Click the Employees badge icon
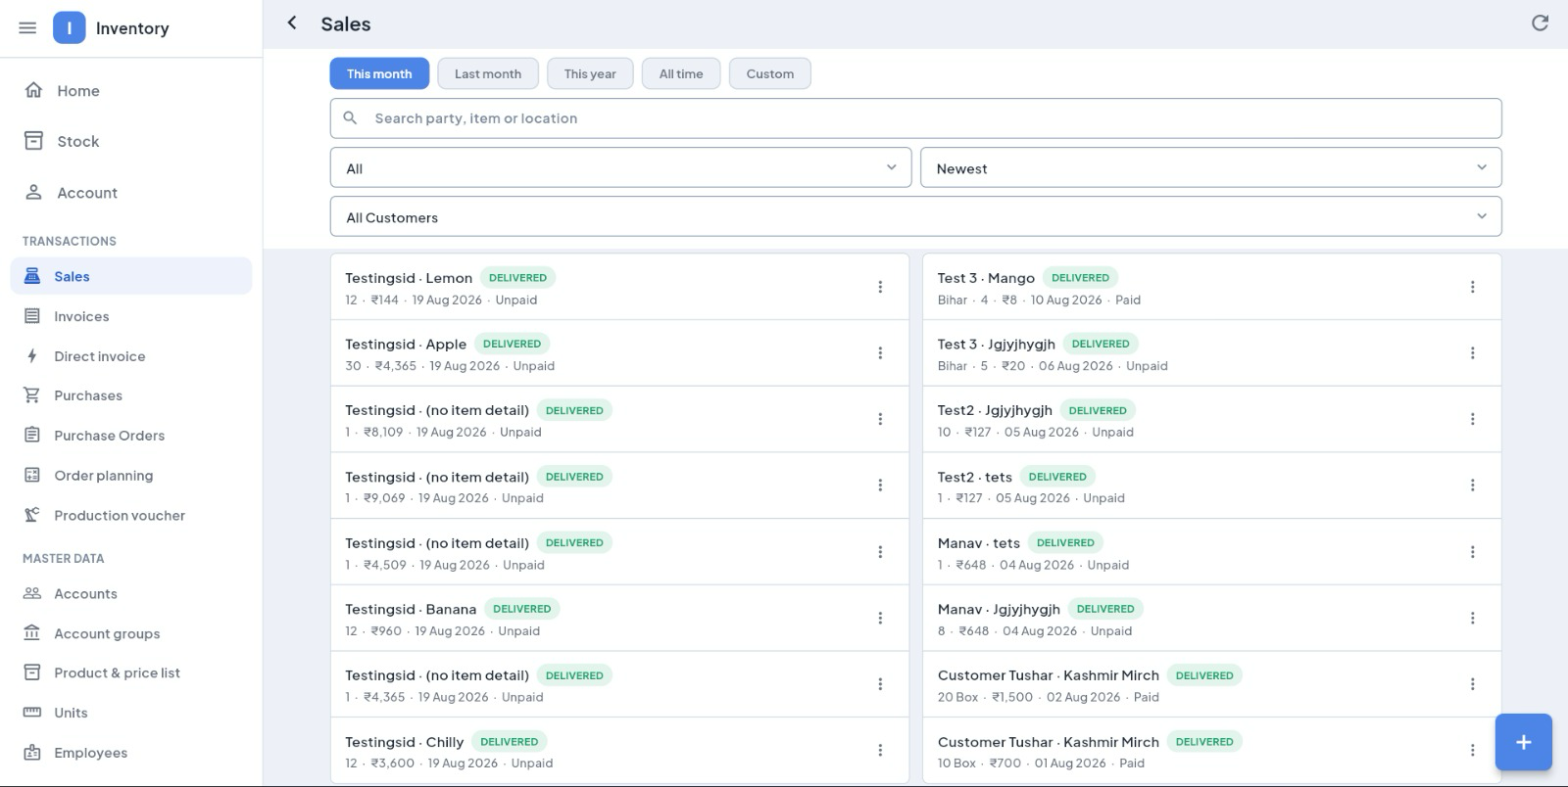 pyautogui.click(x=32, y=753)
